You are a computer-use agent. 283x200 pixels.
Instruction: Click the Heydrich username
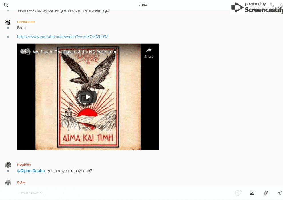24,165
